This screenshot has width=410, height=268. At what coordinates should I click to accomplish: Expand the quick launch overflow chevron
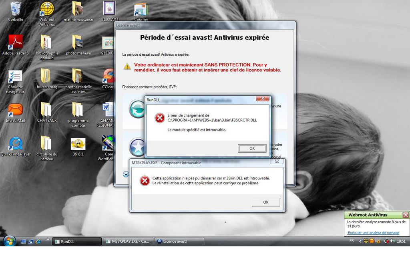click(x=48, y=240)
